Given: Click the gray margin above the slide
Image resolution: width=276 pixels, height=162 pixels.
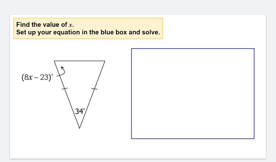Looking at the screenshot, I should 134,7.
